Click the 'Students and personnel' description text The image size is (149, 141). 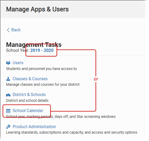coord(41,69)
